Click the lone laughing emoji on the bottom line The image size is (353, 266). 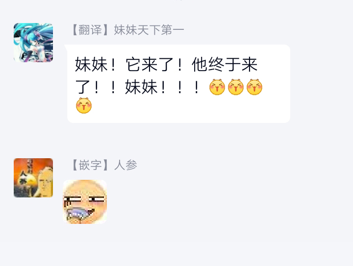(x=84, y=105)
